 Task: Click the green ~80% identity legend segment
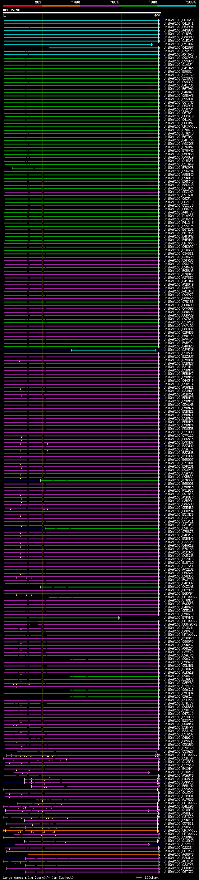click(x=138, y=6)
